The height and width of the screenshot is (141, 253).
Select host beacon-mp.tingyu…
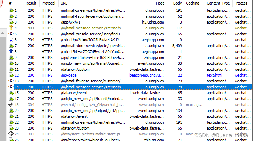(x=147, y=75)
